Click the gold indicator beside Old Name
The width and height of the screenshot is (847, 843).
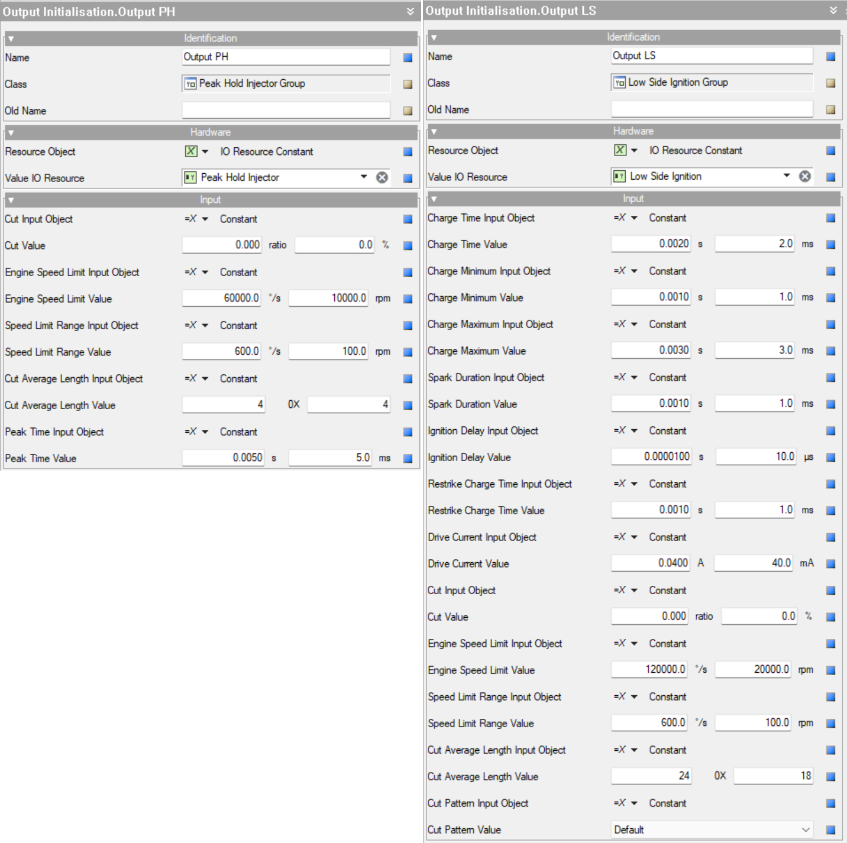[408, 111]
